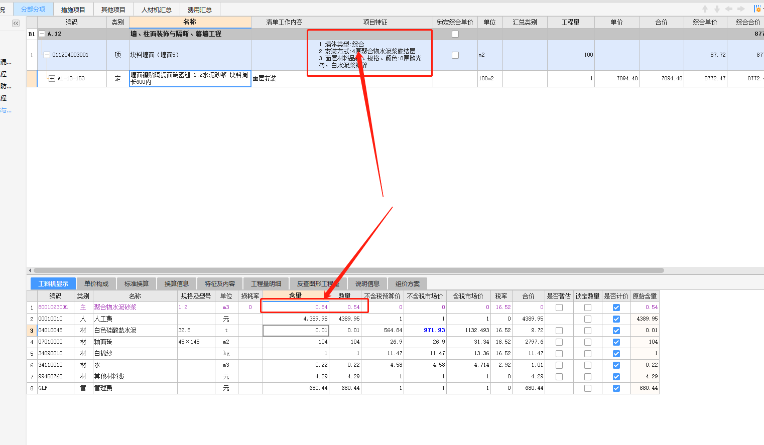
Task: Click the 45×145 specification cell
Action: [x=196, y=342]
